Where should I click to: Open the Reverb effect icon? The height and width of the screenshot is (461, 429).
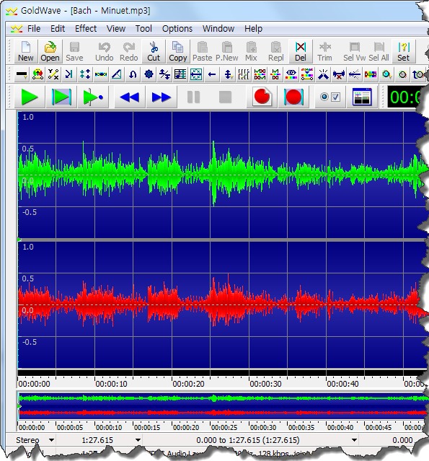[x=196, y=74]
